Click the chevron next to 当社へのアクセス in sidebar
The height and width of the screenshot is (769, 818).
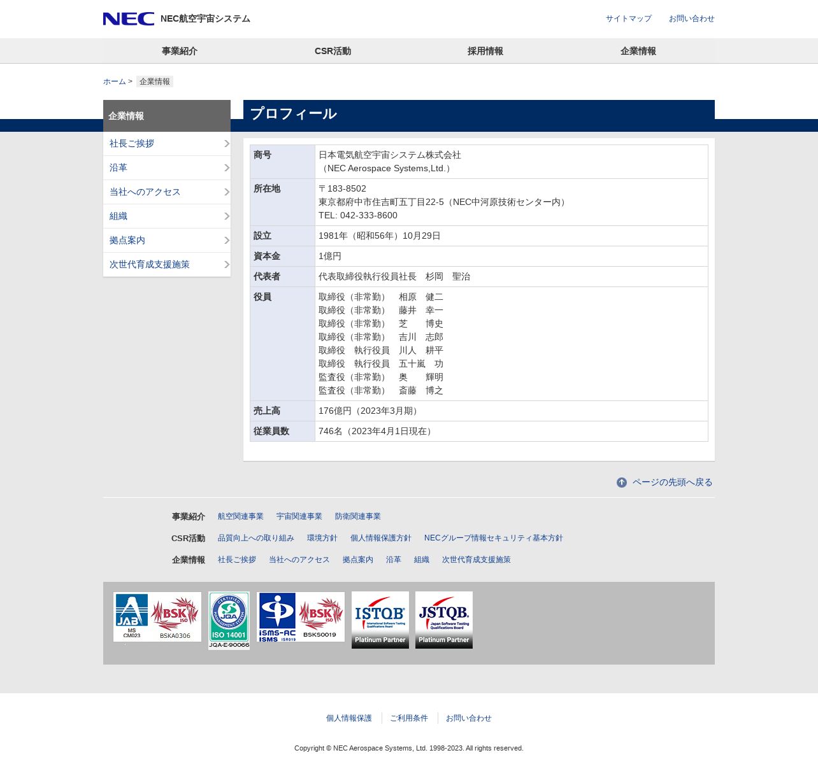227,192
